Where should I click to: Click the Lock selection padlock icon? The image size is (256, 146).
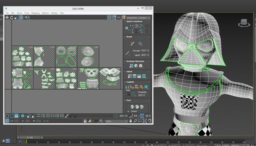coord(85,121)
